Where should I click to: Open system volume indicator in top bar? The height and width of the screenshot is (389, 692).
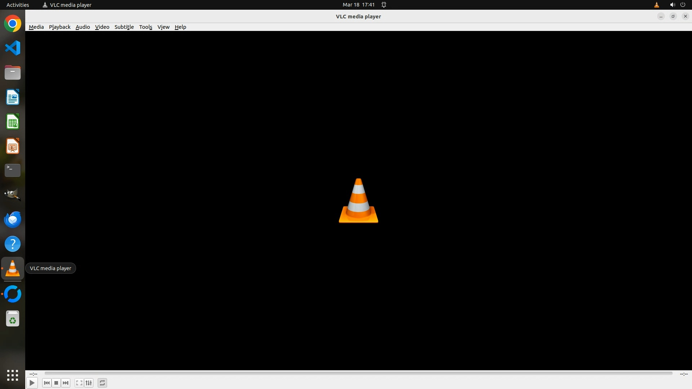tap(672, 5)
